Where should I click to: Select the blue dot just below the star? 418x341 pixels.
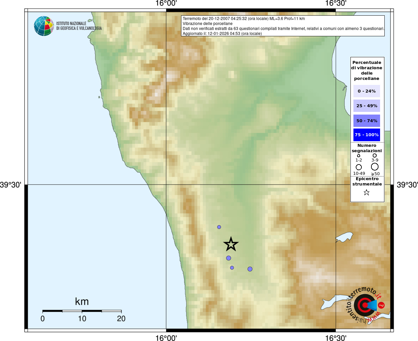229,258
